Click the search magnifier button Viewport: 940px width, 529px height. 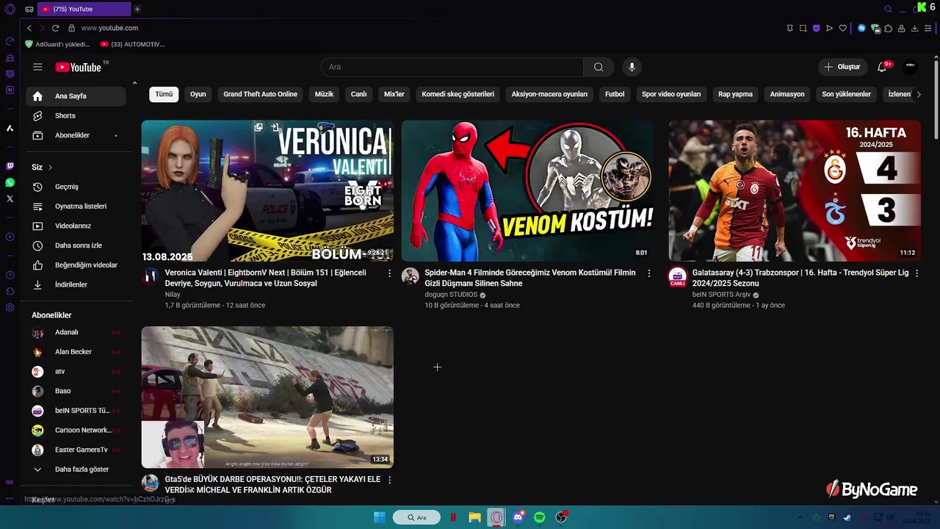[x=599, y=67]
